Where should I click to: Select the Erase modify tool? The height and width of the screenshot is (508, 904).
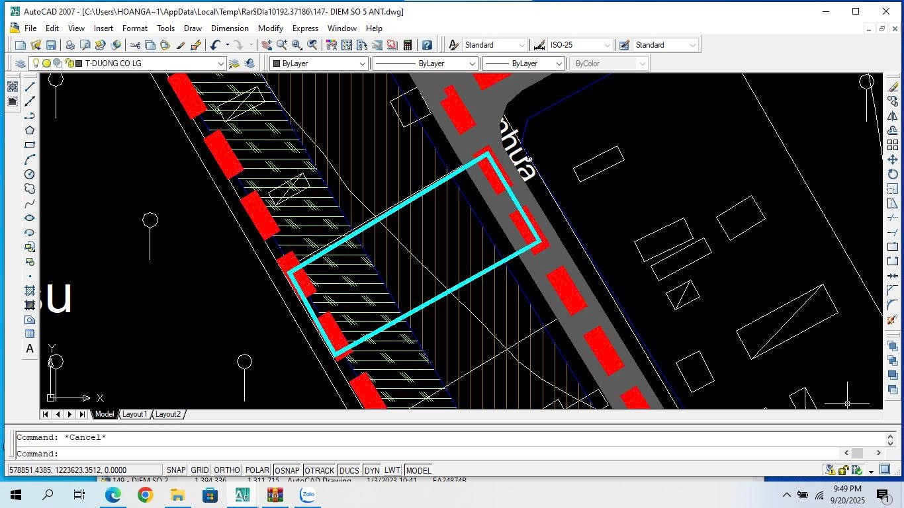pyautogui.click(x=893, y=87)
